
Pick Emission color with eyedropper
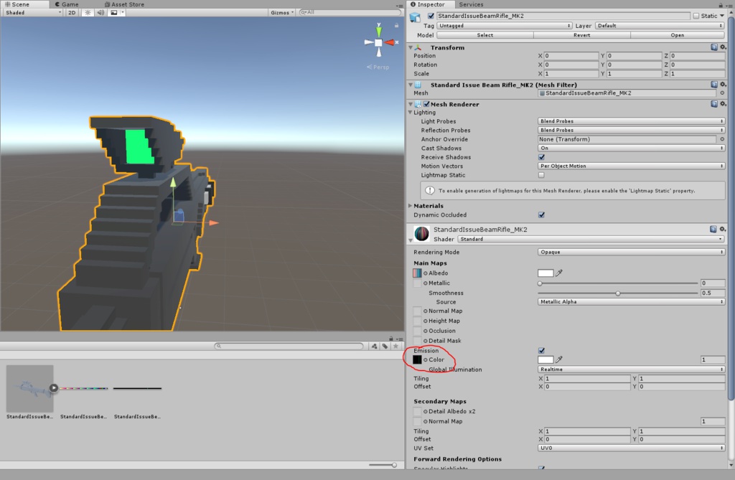point(558,359)
